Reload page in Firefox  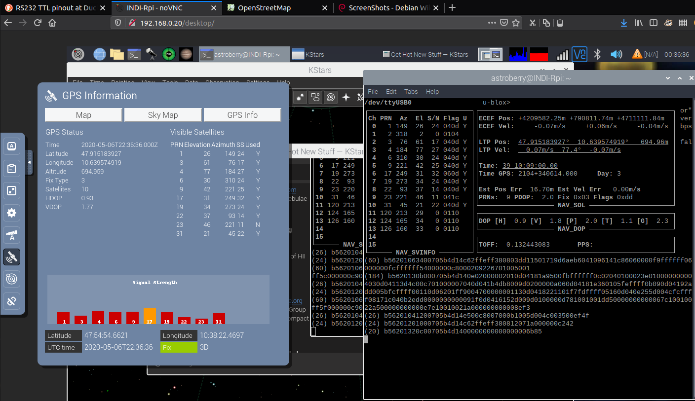click(x=37, y=23)
